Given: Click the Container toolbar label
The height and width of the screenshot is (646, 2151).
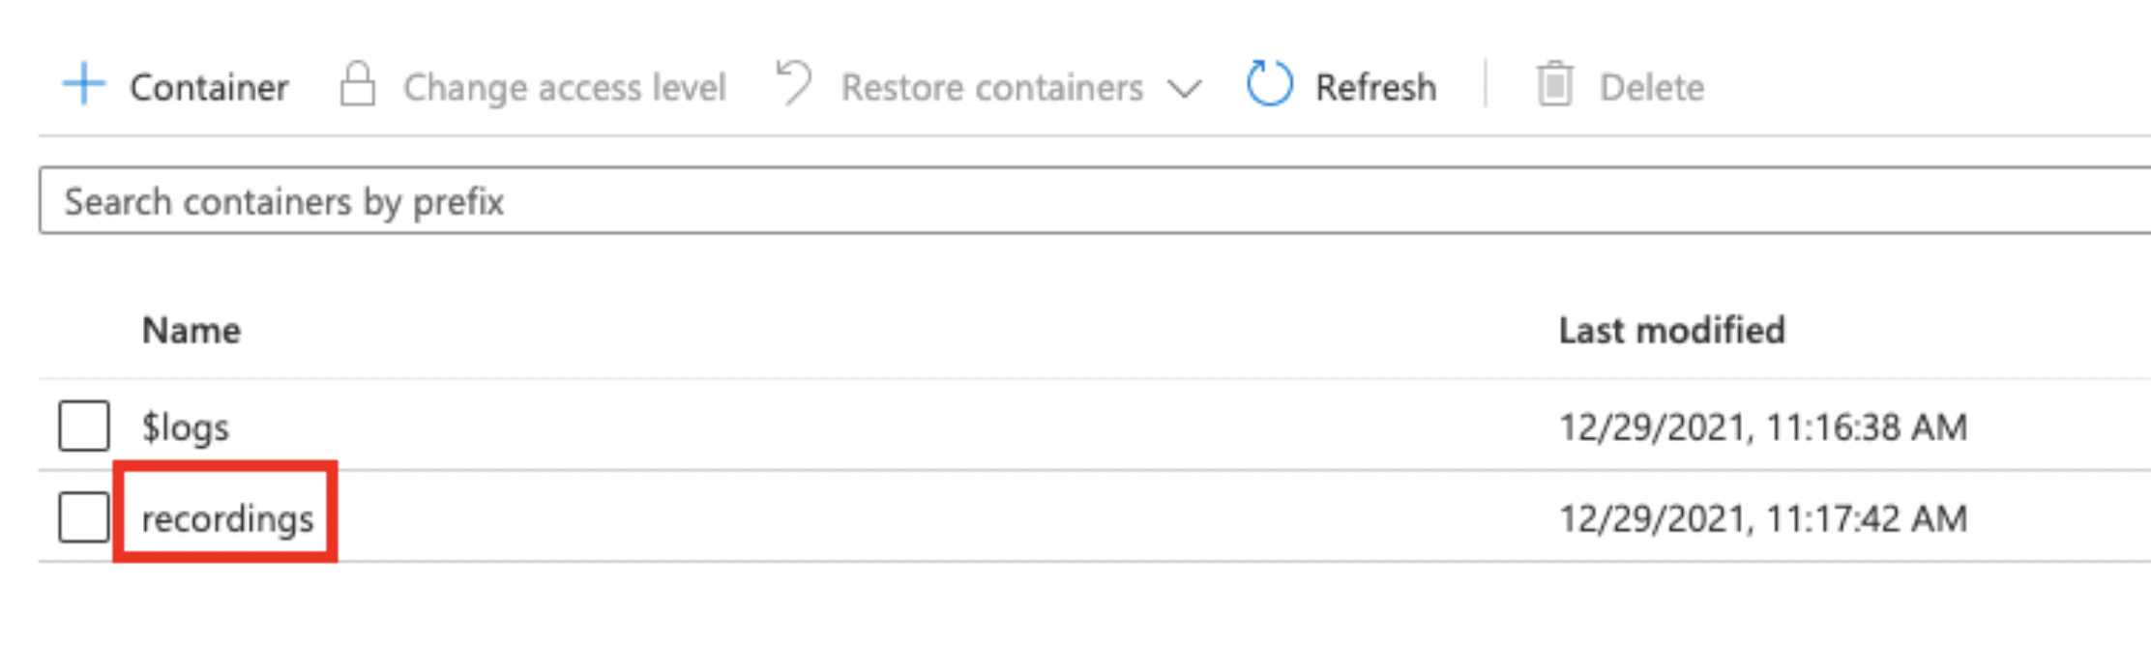Looking at the screenshot, I should click(x=209, y=87).
